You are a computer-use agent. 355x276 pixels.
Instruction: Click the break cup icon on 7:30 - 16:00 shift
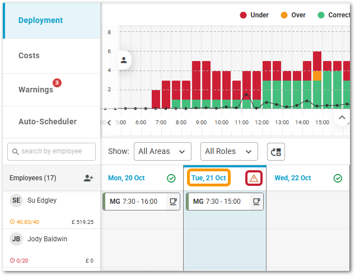[173, 202]
